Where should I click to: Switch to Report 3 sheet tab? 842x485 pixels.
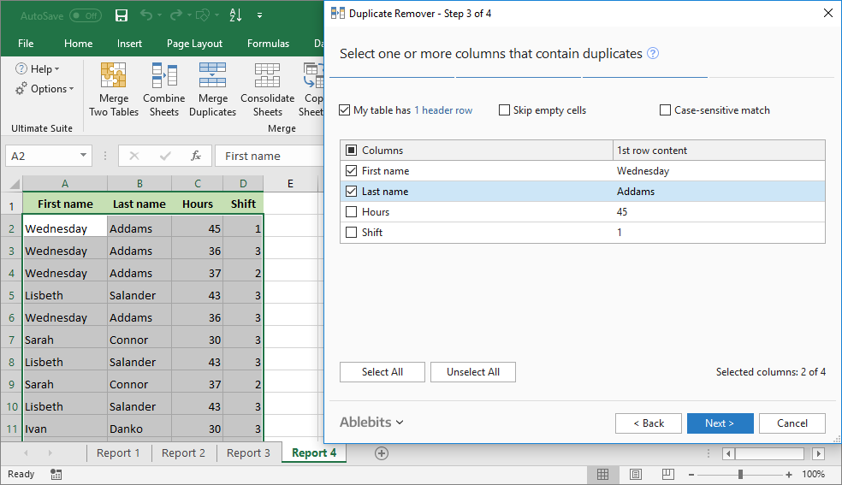point(249,452)
